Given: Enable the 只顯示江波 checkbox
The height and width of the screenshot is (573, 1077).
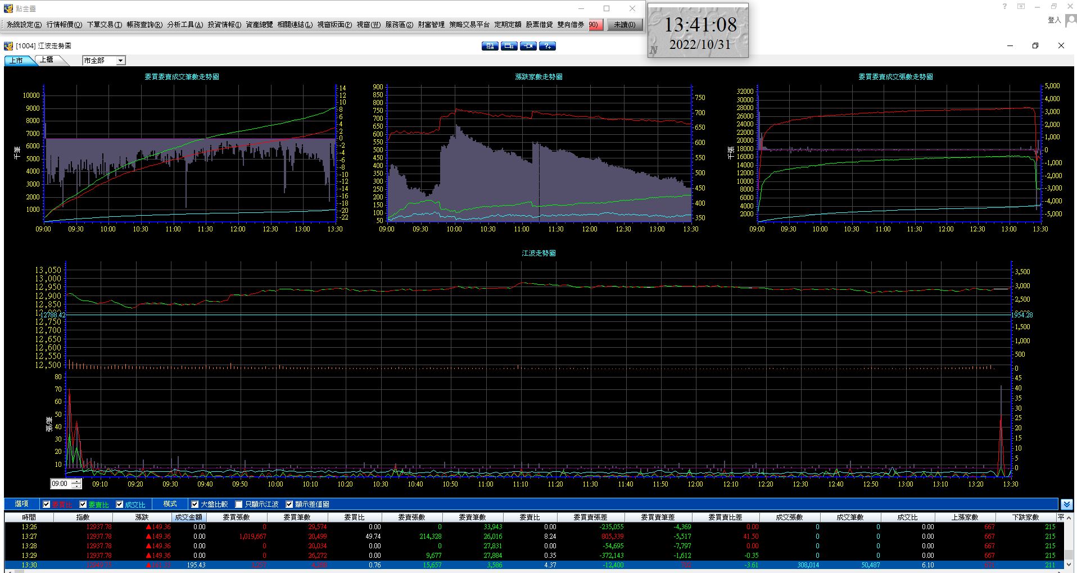Looking at the screenshot, I should [239, 504].
